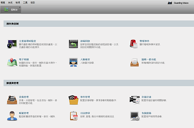Click the description '配置存儲計畫和相關參數'
Viewport: 194px width, 128px height.
[154, 100]
